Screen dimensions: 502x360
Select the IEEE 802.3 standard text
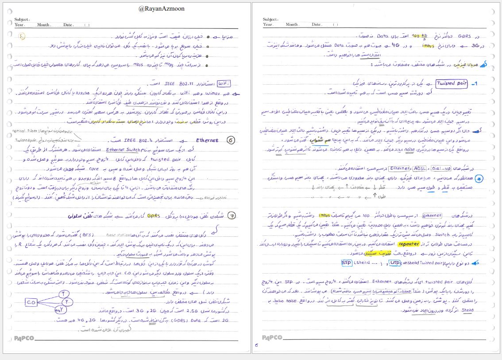139,141
